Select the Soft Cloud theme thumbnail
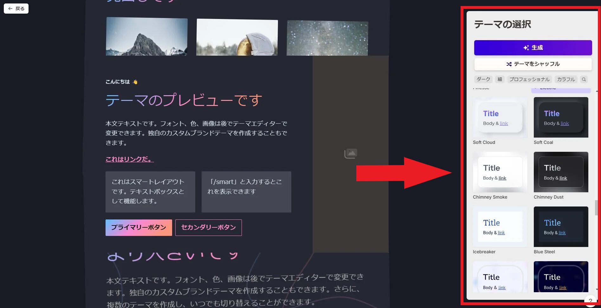Screen dimensions: 601x308 pos(500,117)
